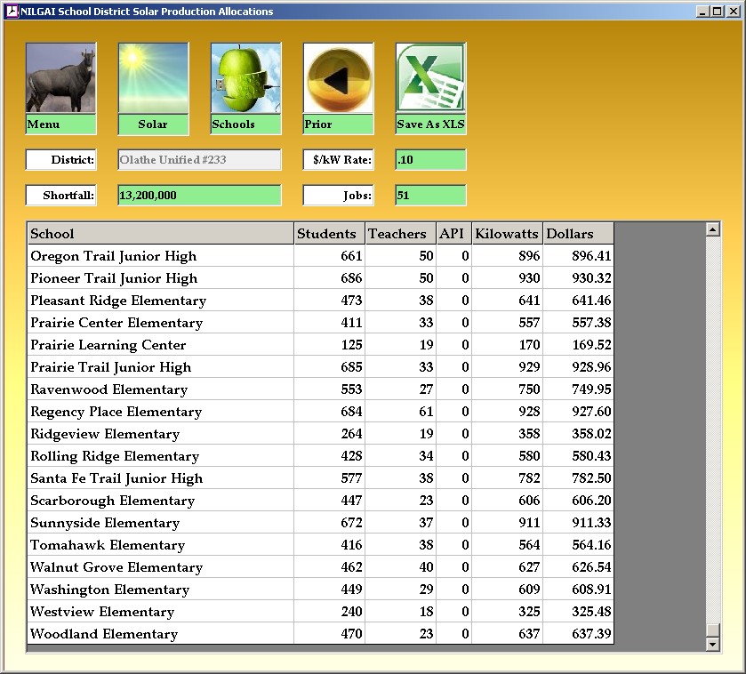Open the Solar sun icon
746x674 pixels.
coord(153,78)
